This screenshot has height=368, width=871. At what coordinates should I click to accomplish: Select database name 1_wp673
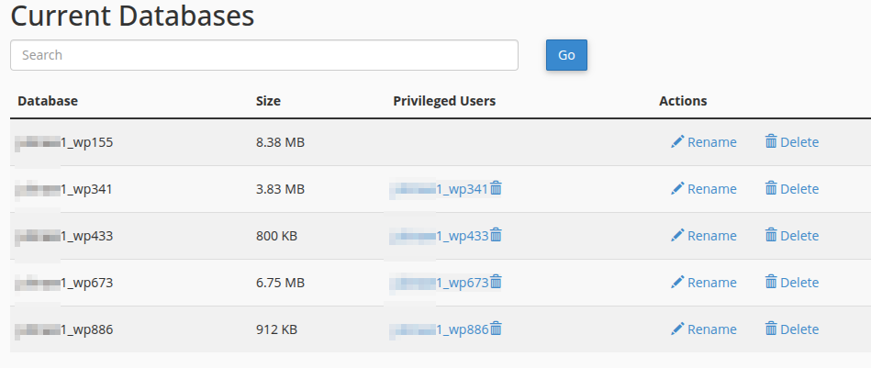pos(64,283)
